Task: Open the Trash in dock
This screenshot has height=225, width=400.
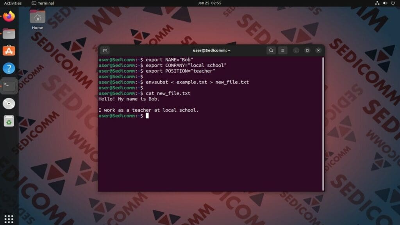Action: pos(9,121)
